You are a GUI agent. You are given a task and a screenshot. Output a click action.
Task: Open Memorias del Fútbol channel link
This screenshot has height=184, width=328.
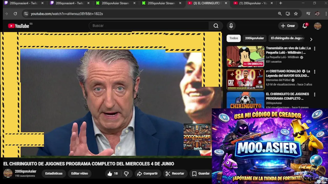pyautogui.click(x=278, y=80)
